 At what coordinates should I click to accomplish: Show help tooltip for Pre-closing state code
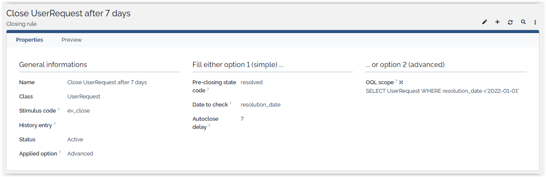208,89
